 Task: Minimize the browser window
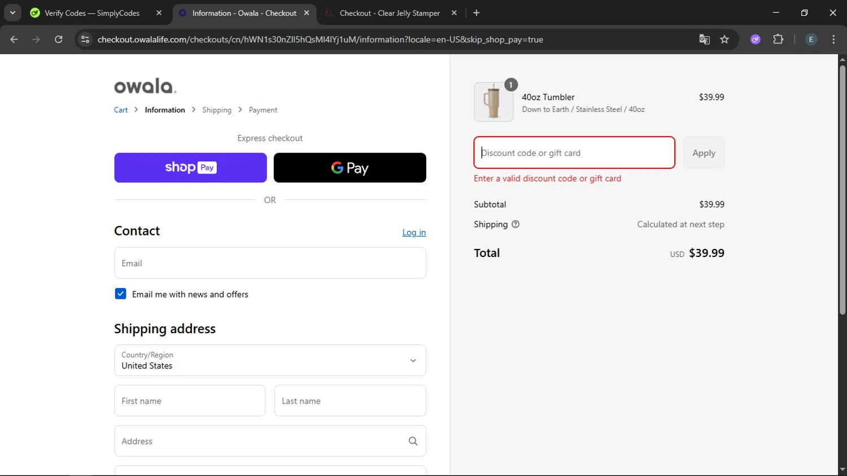click(776, 12)
